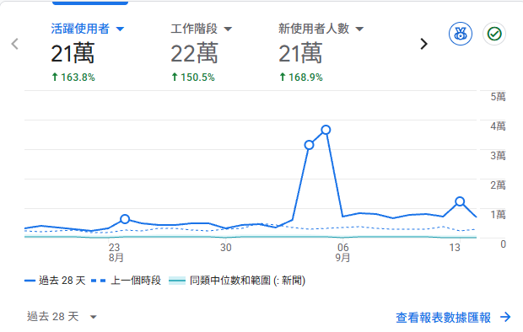Open the 新使用者人數 metric dropdown
523x332 pixels.
point(359,29)
